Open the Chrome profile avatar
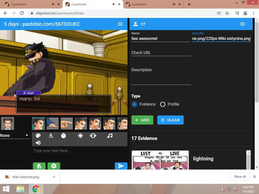 point(245,13)
